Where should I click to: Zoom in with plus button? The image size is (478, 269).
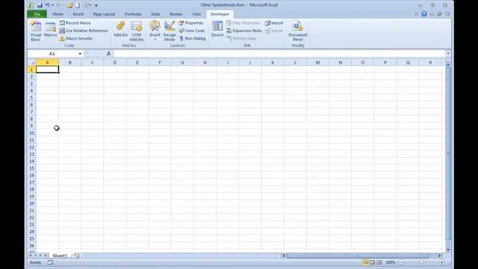(x=441, y=262)
